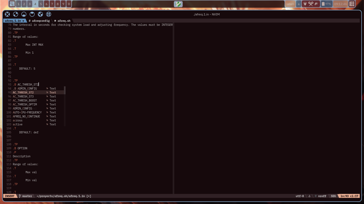Switch to workspace 5
The image size is (364, 204).
(x=41, y=4)
